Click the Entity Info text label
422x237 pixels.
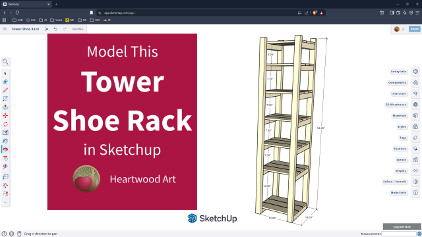398,72
